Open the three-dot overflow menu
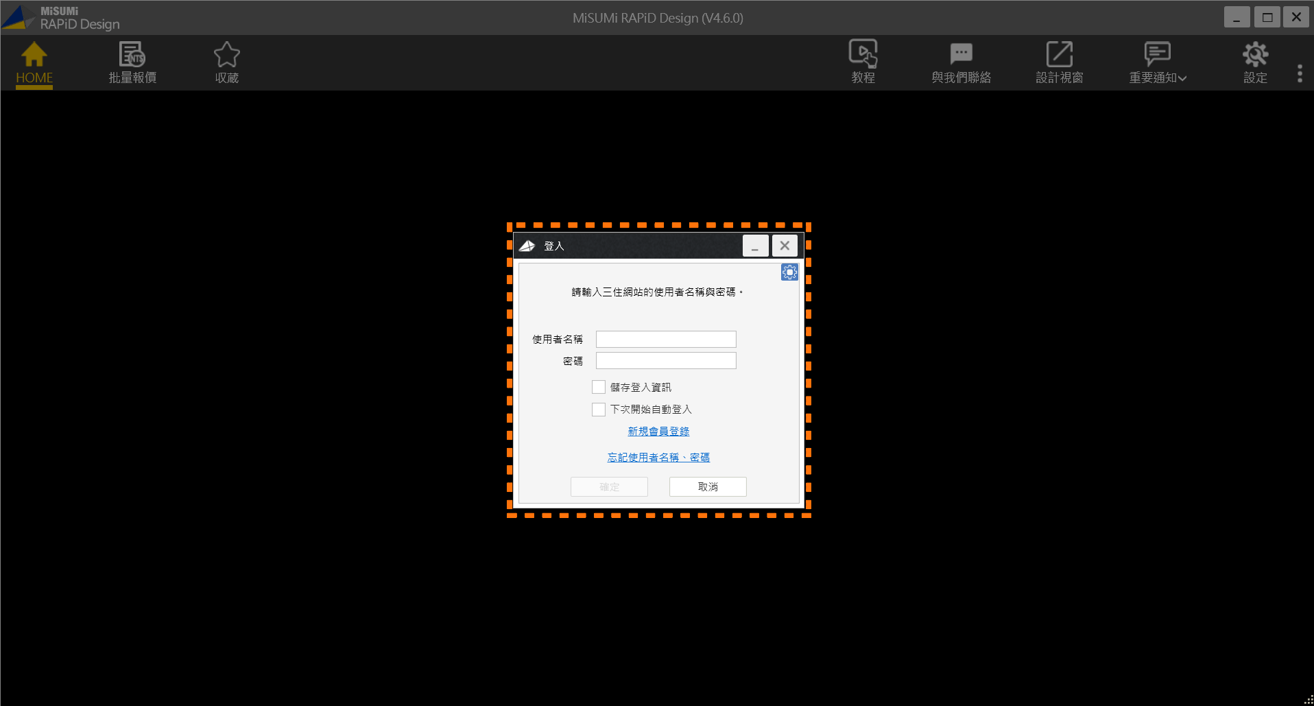Image resolution: width=1314 pixels, height=706 pixels. tap(1300, 73)
